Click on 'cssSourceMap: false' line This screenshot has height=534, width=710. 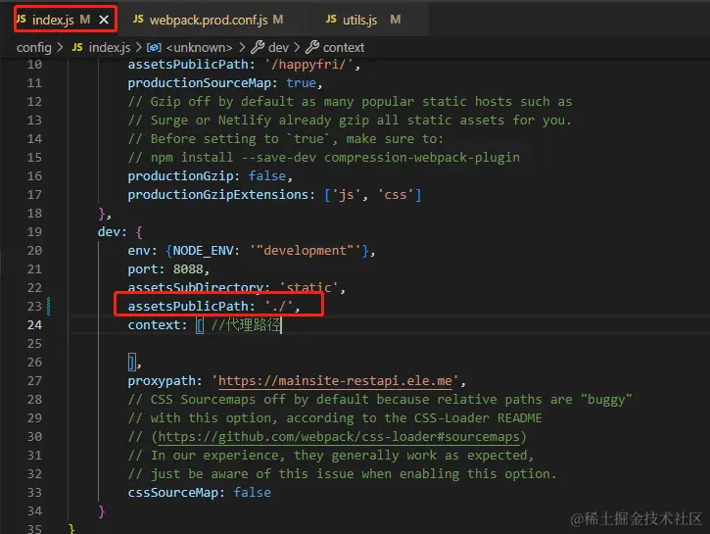click(199, 492)
